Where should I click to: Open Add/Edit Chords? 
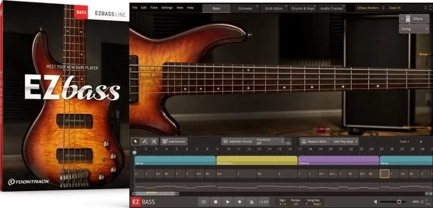238,142
